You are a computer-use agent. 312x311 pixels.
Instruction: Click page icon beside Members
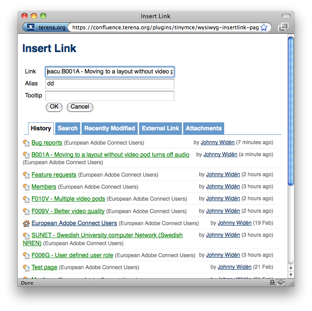pyautogui.click(x=26, y=187)
